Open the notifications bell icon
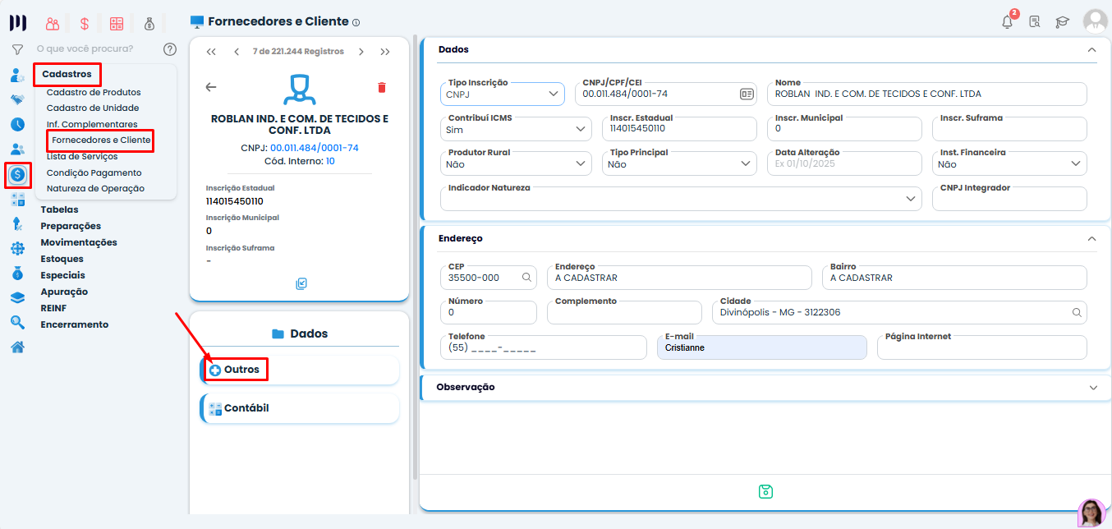The width and height of the screenshot is (1112, 529). 1007,22
